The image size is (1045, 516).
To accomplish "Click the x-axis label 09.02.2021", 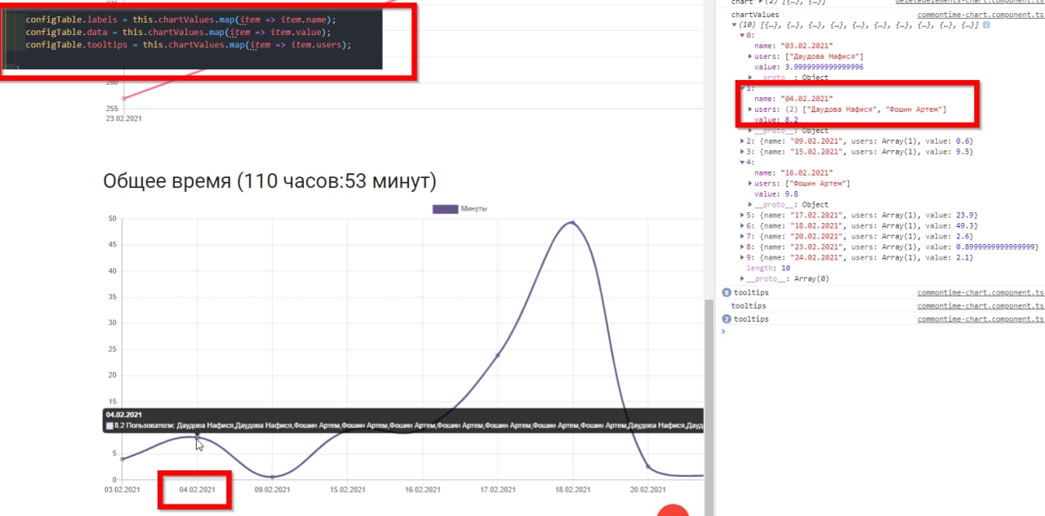I will (x=272, y=490).
